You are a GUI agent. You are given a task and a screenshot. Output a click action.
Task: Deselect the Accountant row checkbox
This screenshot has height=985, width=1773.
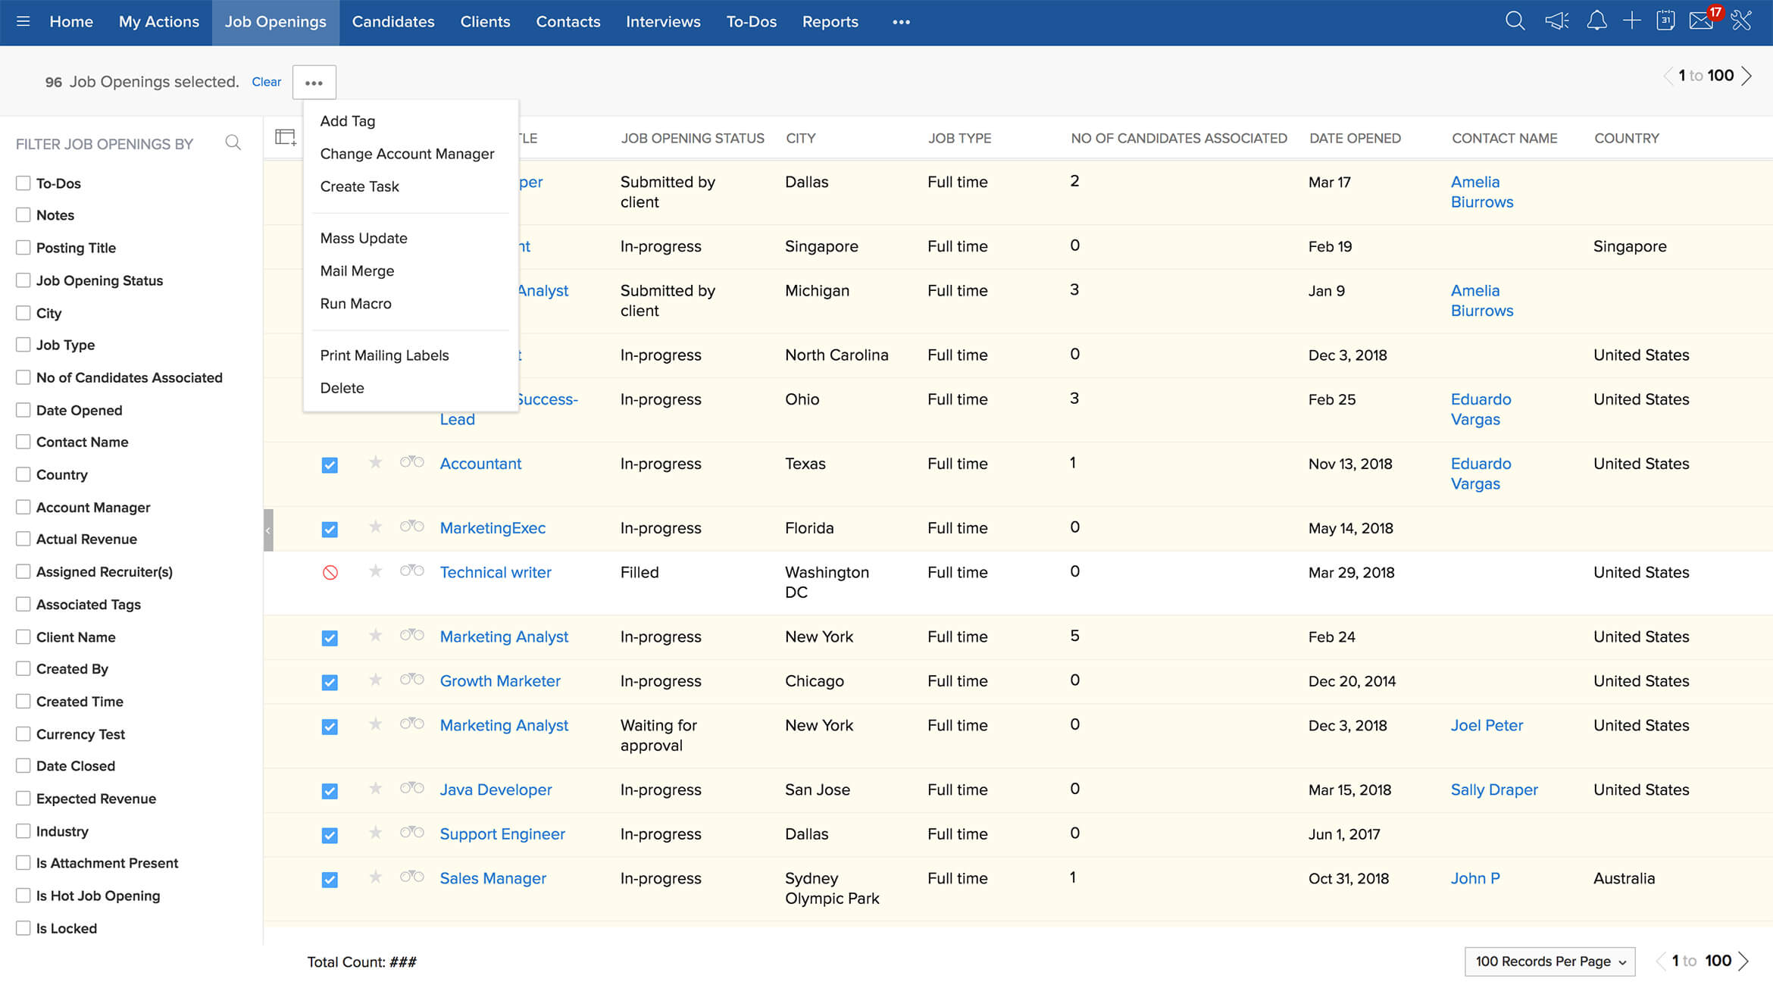[x=330, y=464]
